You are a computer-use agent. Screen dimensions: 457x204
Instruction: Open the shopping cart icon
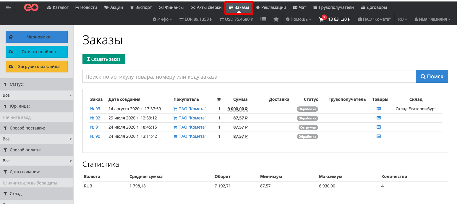321,20
